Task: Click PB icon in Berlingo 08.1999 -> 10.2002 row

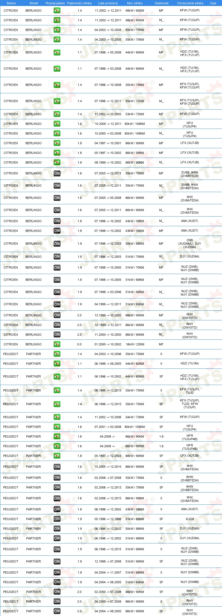Action: click(57, 162)
